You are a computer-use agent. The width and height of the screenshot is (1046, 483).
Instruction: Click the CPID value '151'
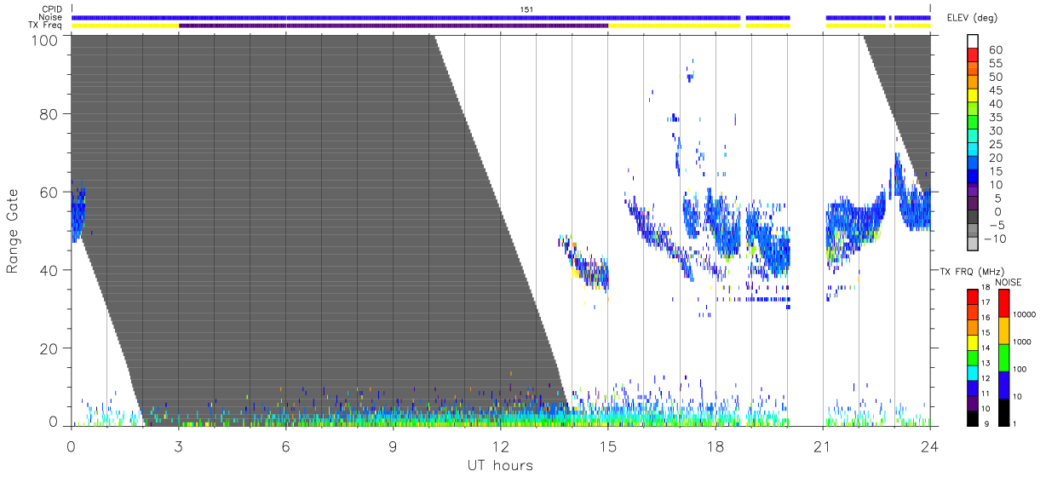click(526, 9)
